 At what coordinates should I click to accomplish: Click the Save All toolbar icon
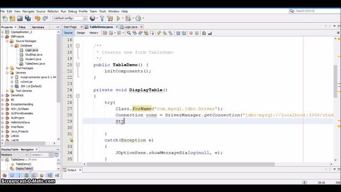pyautogui.click(x=28, y=19)
